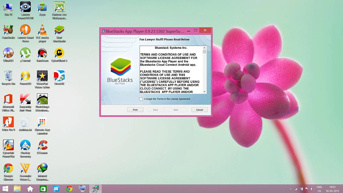The image size is (343, 193).
Task: Open the clock showing 19:51
Action: (x=333, y=189)
